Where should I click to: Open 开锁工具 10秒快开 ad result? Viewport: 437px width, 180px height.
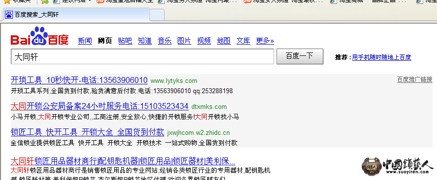click(x=79, y=80)
